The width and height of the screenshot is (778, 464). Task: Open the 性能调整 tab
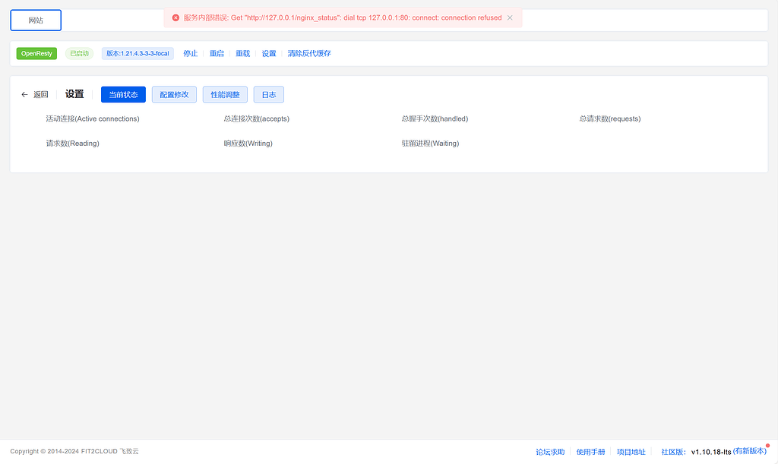226,94
